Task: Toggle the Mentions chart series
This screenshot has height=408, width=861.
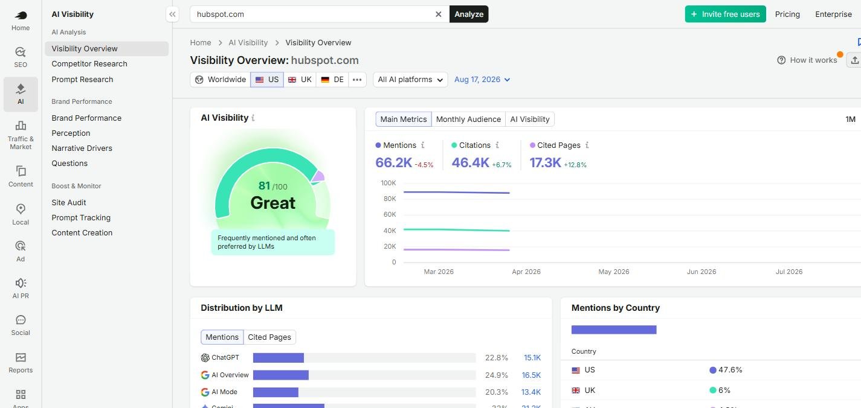Action: [x=396, y=145]
